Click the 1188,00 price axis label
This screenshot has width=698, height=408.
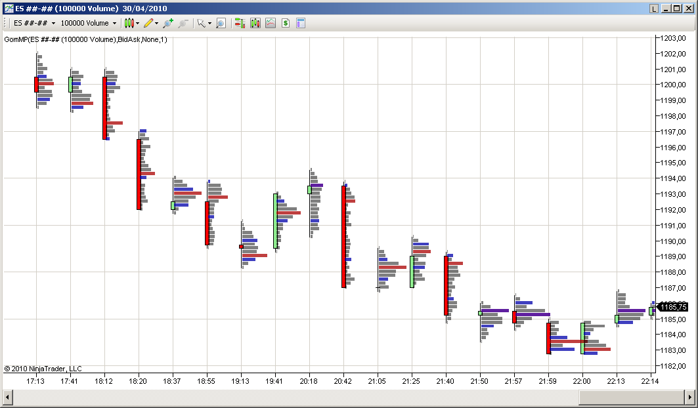click(673, 272)
